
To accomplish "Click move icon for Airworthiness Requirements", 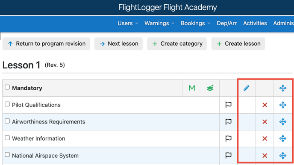I will pyautogui.click(x=283, y=122).
